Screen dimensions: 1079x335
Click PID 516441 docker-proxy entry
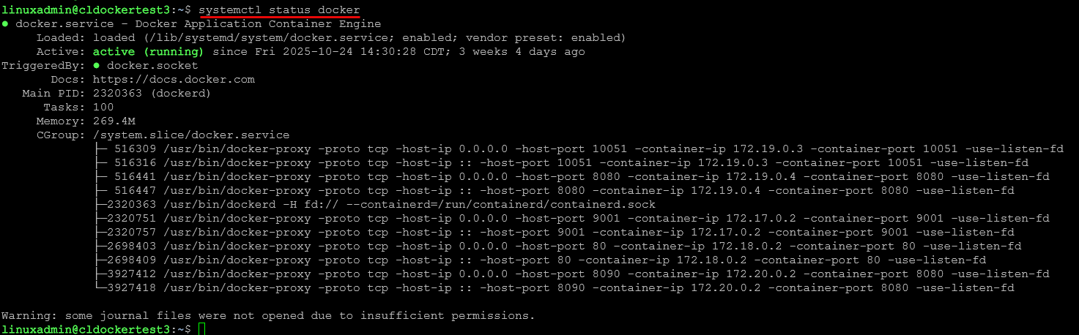pos(129,177)
